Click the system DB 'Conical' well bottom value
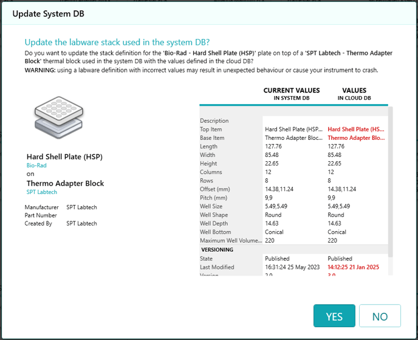The width and height of the screenshot is (418, 340). pos(274,232)
